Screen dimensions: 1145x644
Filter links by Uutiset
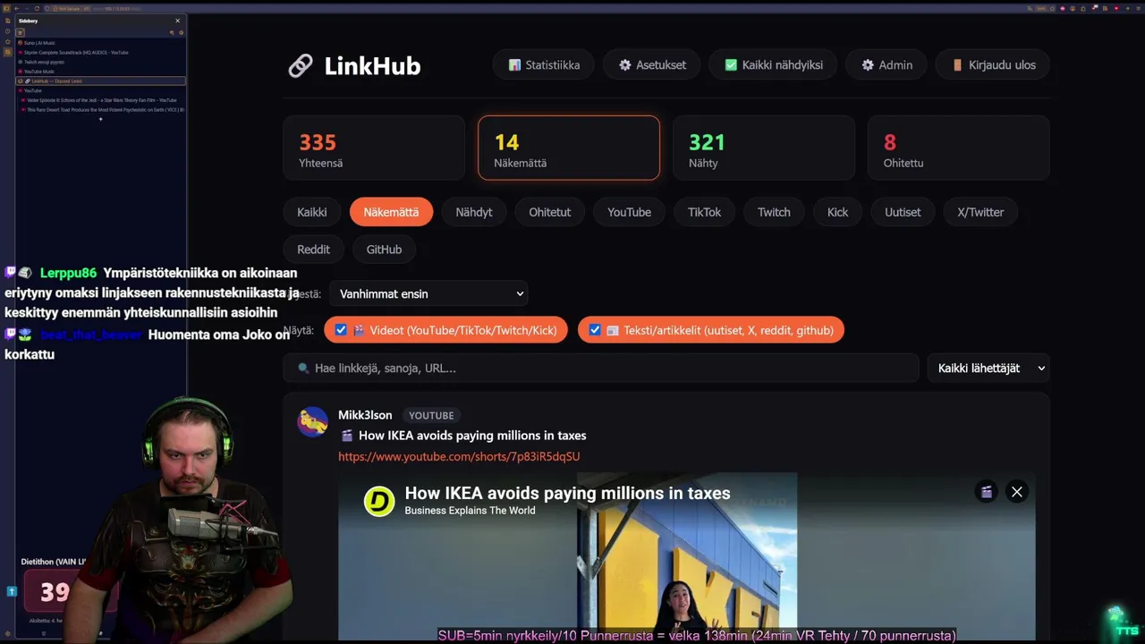coord(903,212)
